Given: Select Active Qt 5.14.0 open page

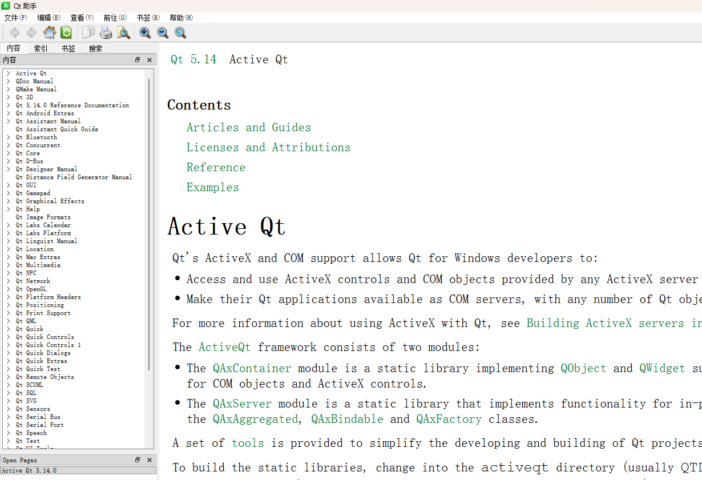Looking at the screenshot, I should click(78, 470).
